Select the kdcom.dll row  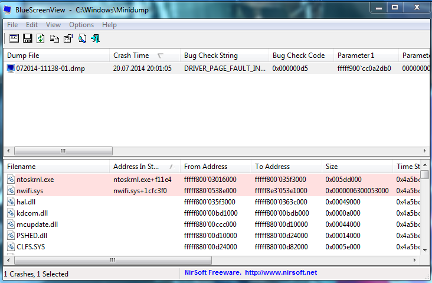pyautogui.click(x=212, y=213)
